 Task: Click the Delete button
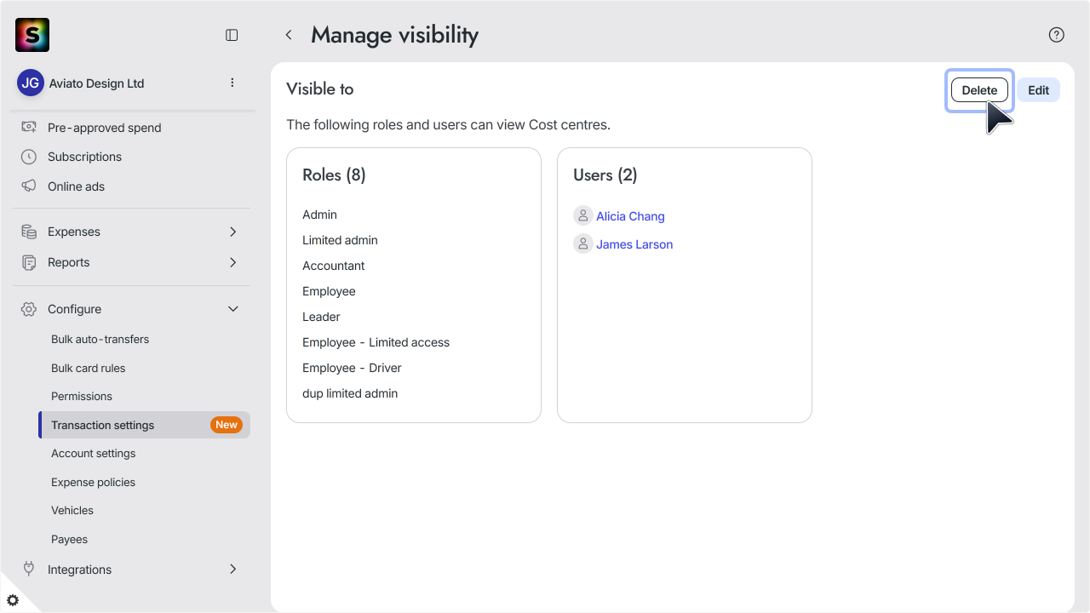click(x=979, y=90)
